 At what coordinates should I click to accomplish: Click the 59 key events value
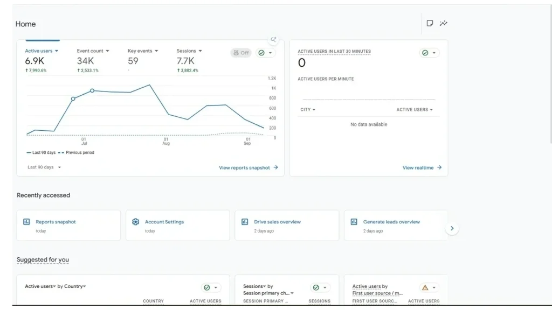click(133, 61)
